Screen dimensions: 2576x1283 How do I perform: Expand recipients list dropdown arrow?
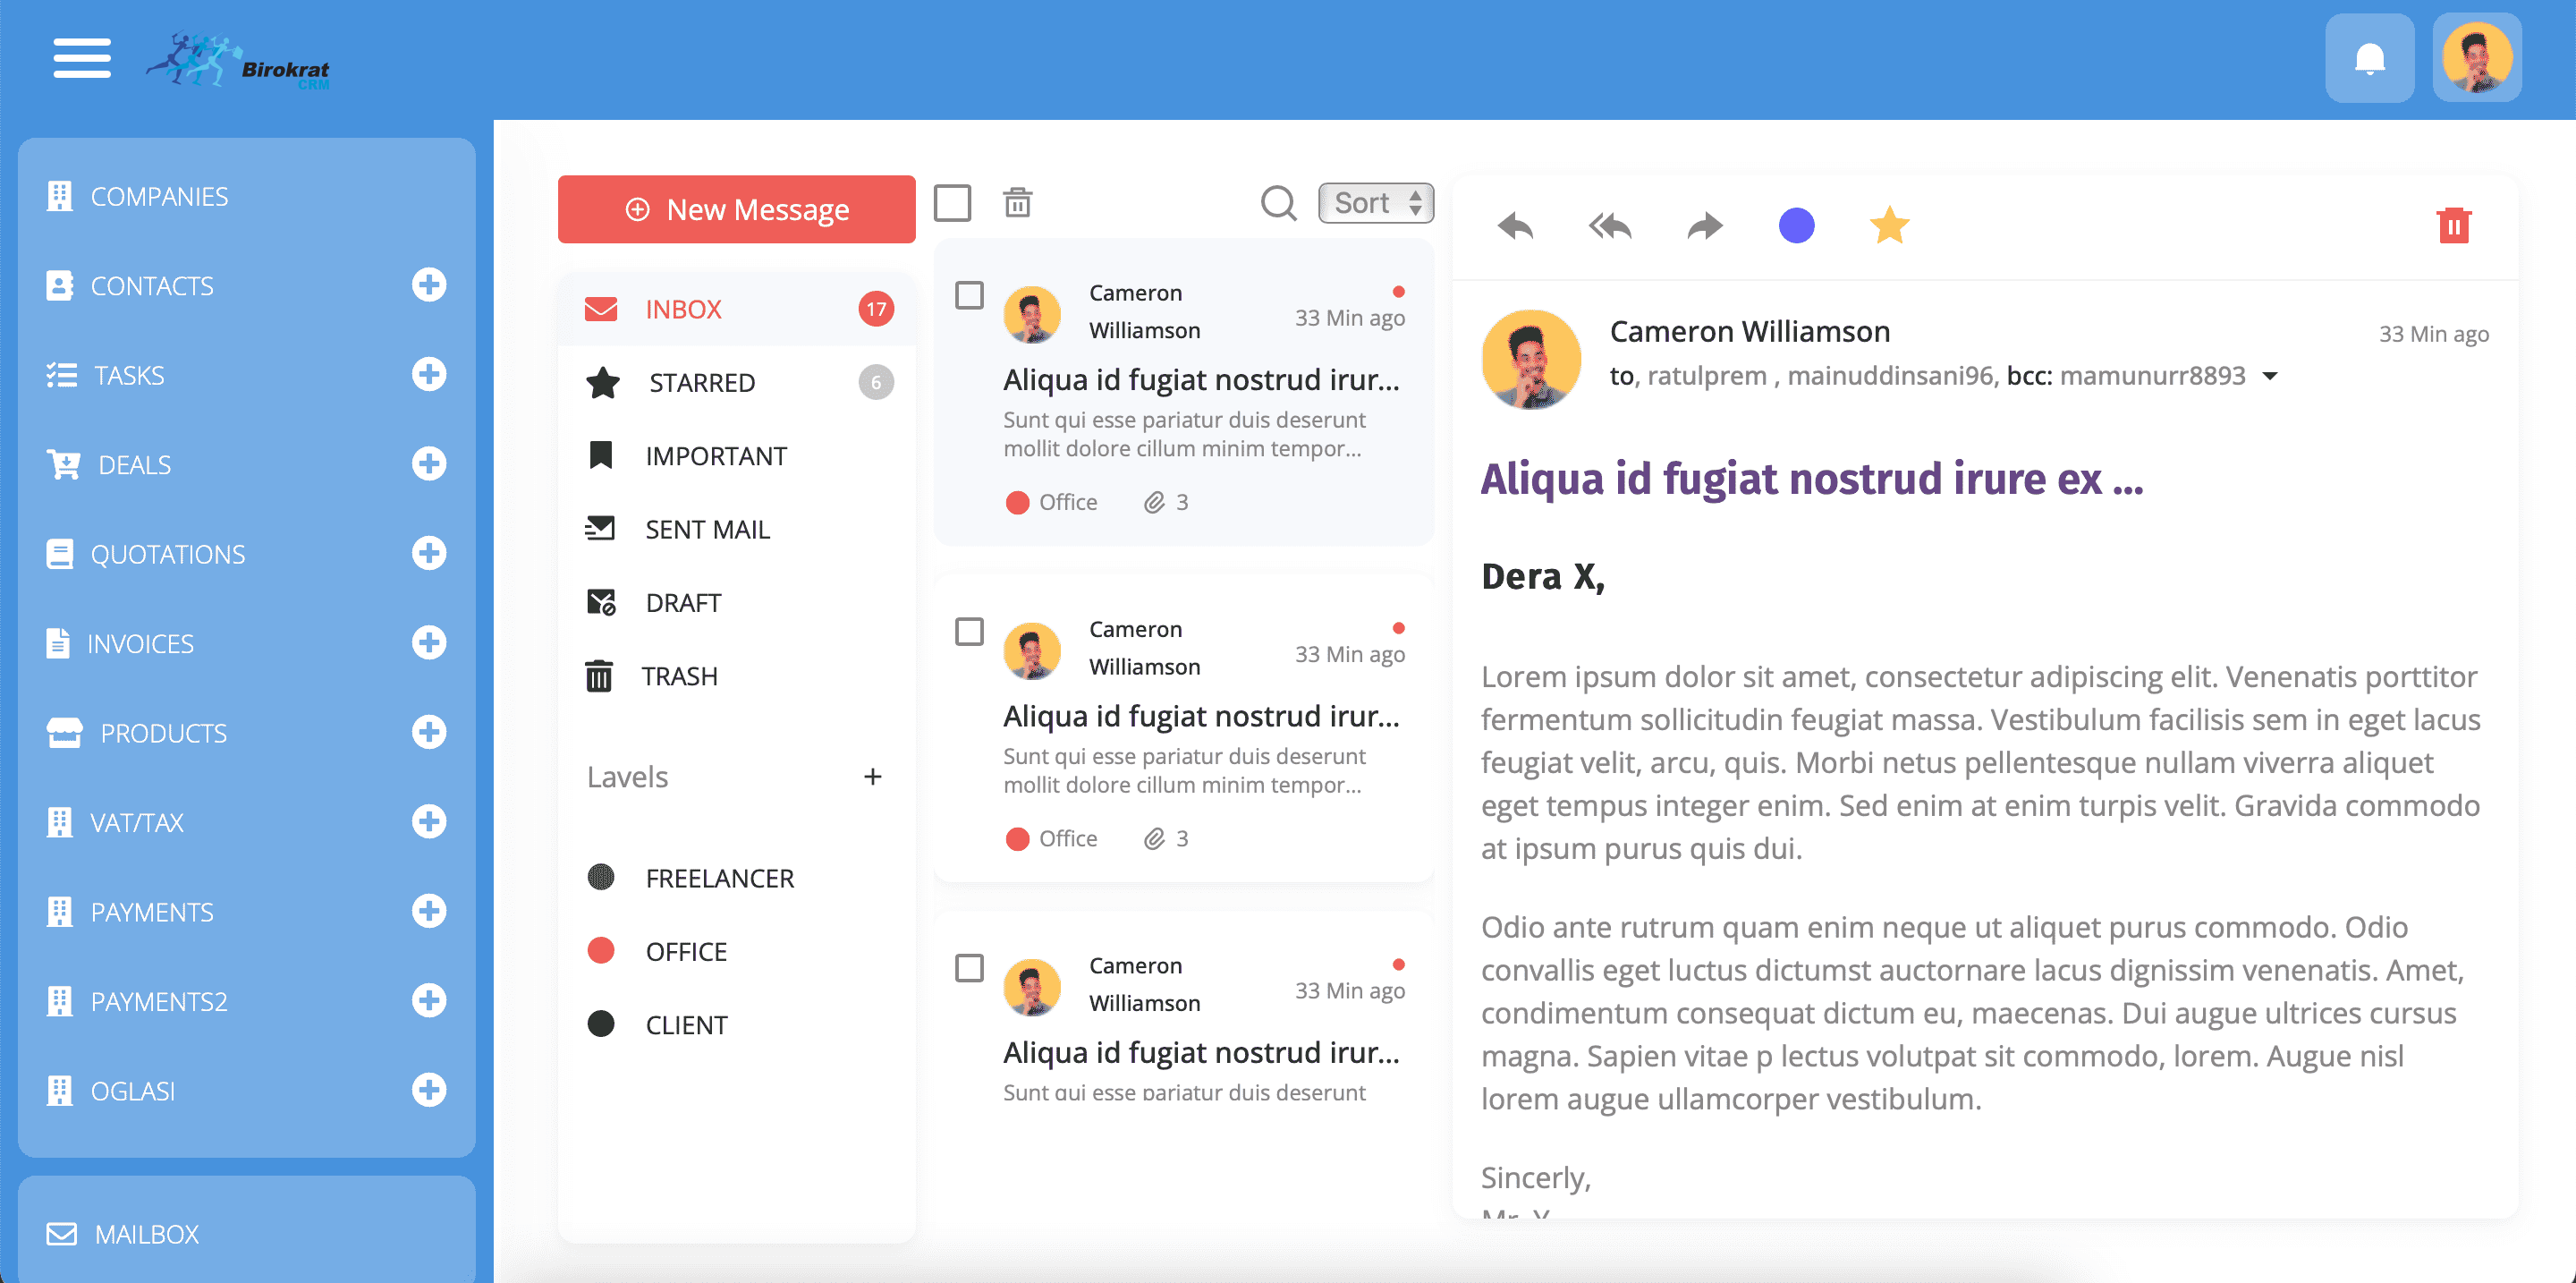click(x=2270, y=377)
